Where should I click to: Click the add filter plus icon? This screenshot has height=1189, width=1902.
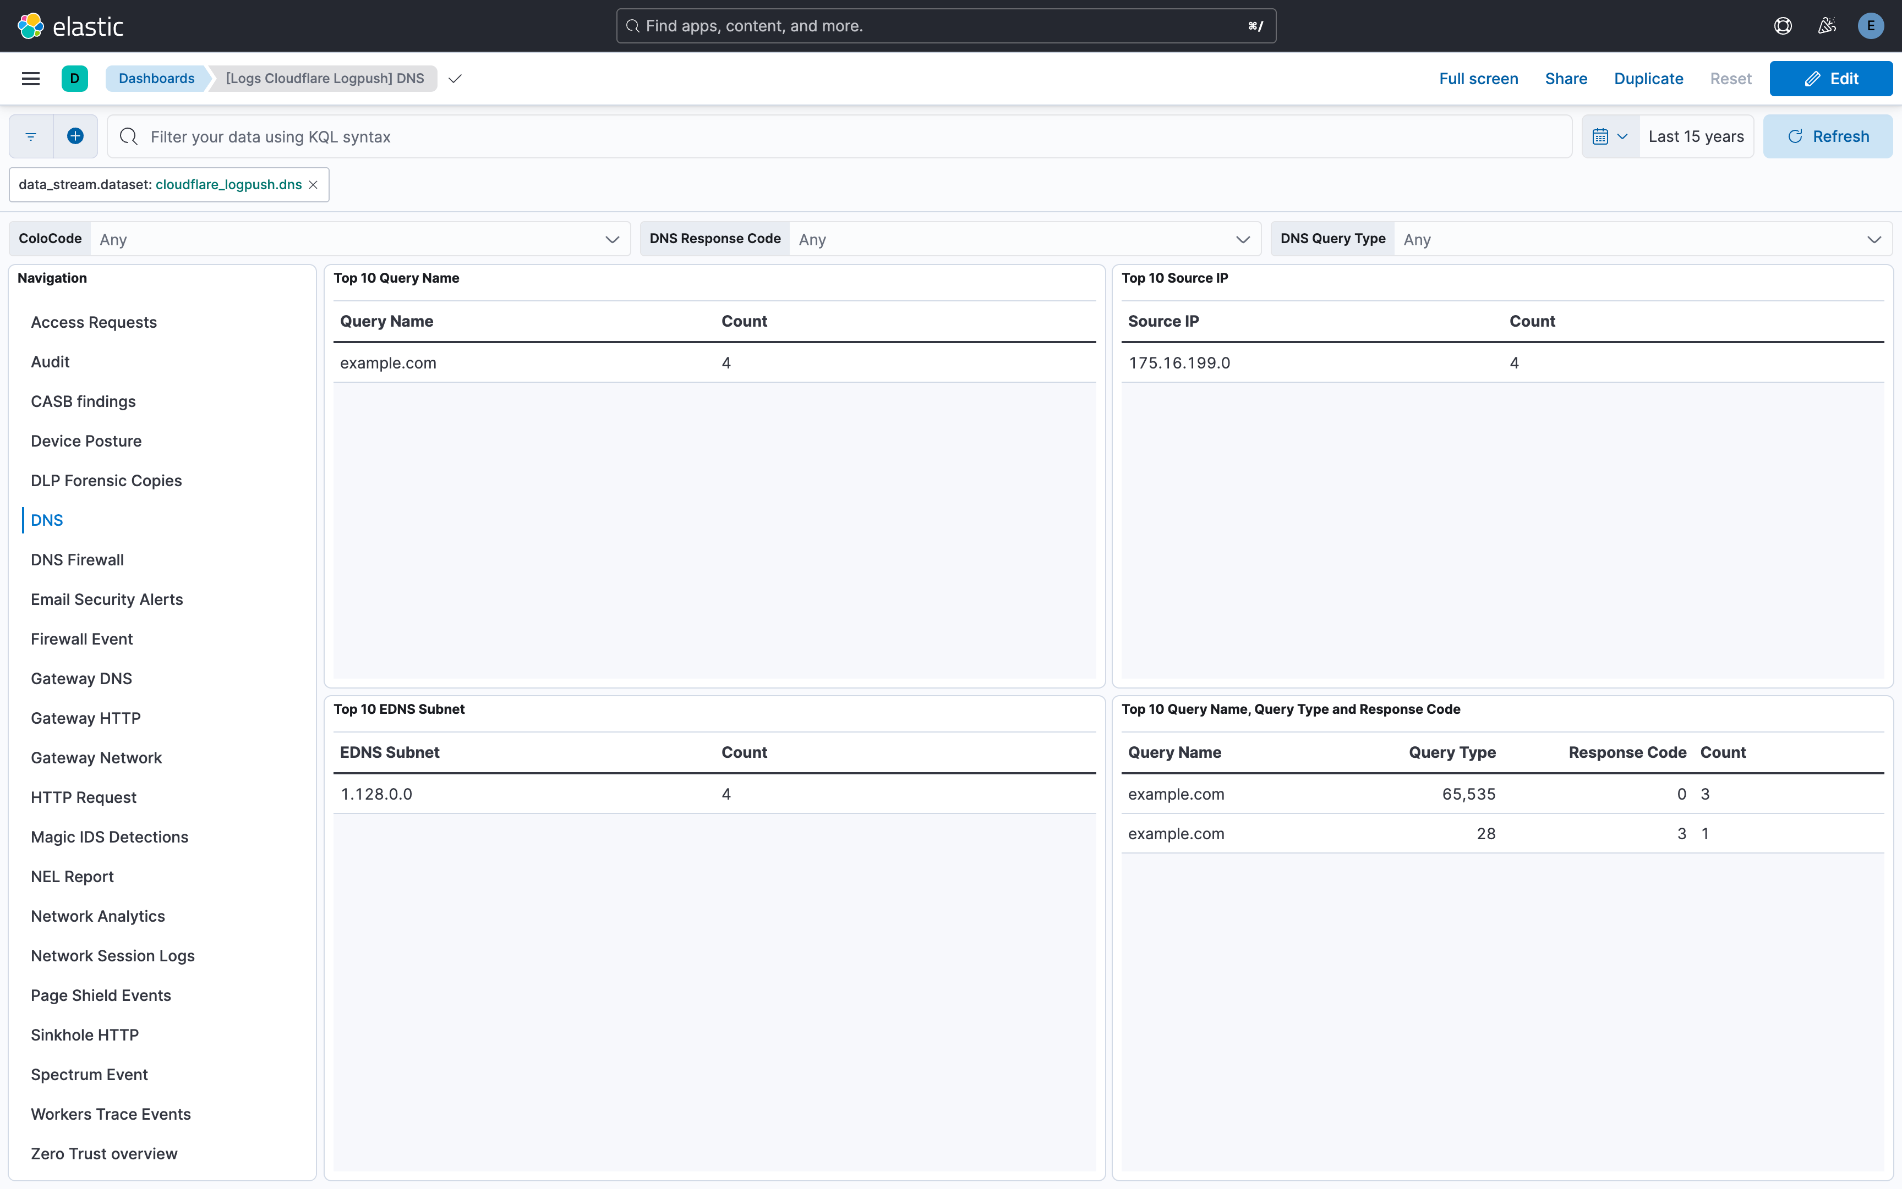tap(75, 137)
